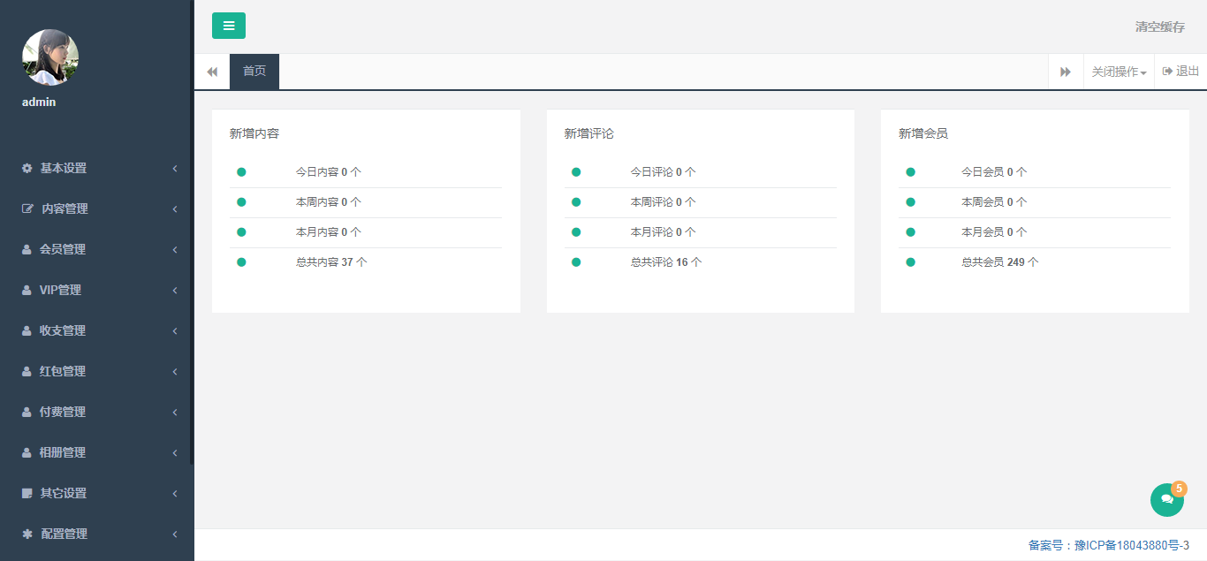Open the 付费管理 menu item

[x=63, y=412]
